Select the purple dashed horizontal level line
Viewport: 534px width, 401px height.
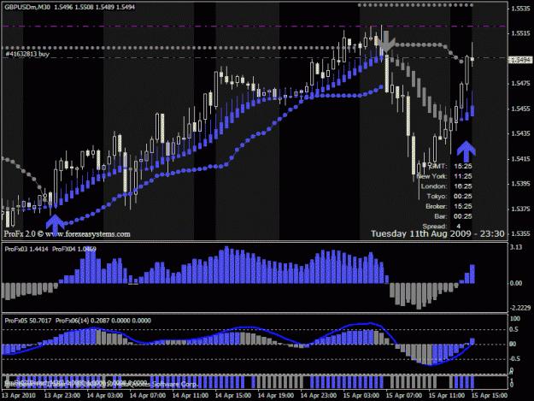point(255,27)
